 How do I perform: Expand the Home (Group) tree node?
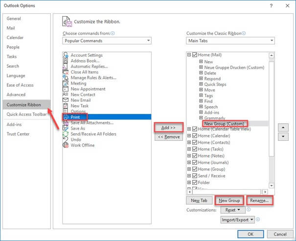point(189,169)
